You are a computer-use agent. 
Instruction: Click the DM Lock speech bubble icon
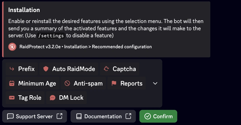pyautogui.click(x=53, y=98)
